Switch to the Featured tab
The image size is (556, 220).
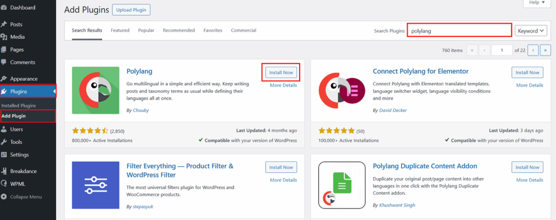[120, 30]
